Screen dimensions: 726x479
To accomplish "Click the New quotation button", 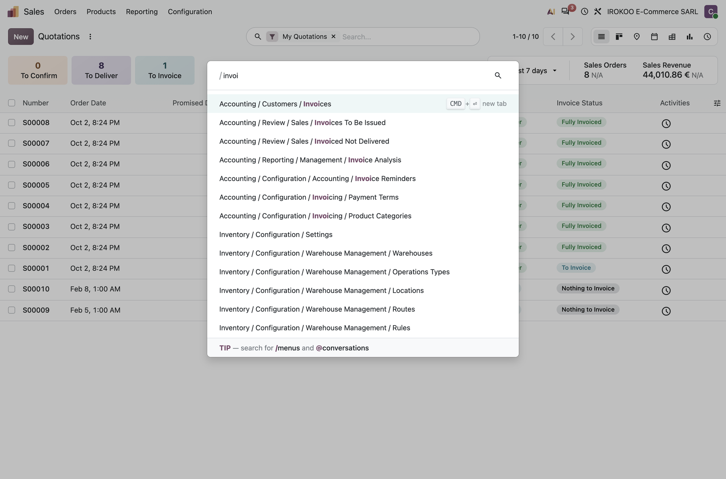I will [x=21, y=37].
